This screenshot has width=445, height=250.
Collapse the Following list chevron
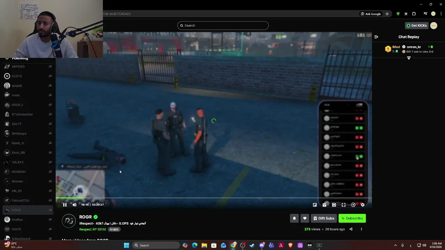click(x=7, y=58)
